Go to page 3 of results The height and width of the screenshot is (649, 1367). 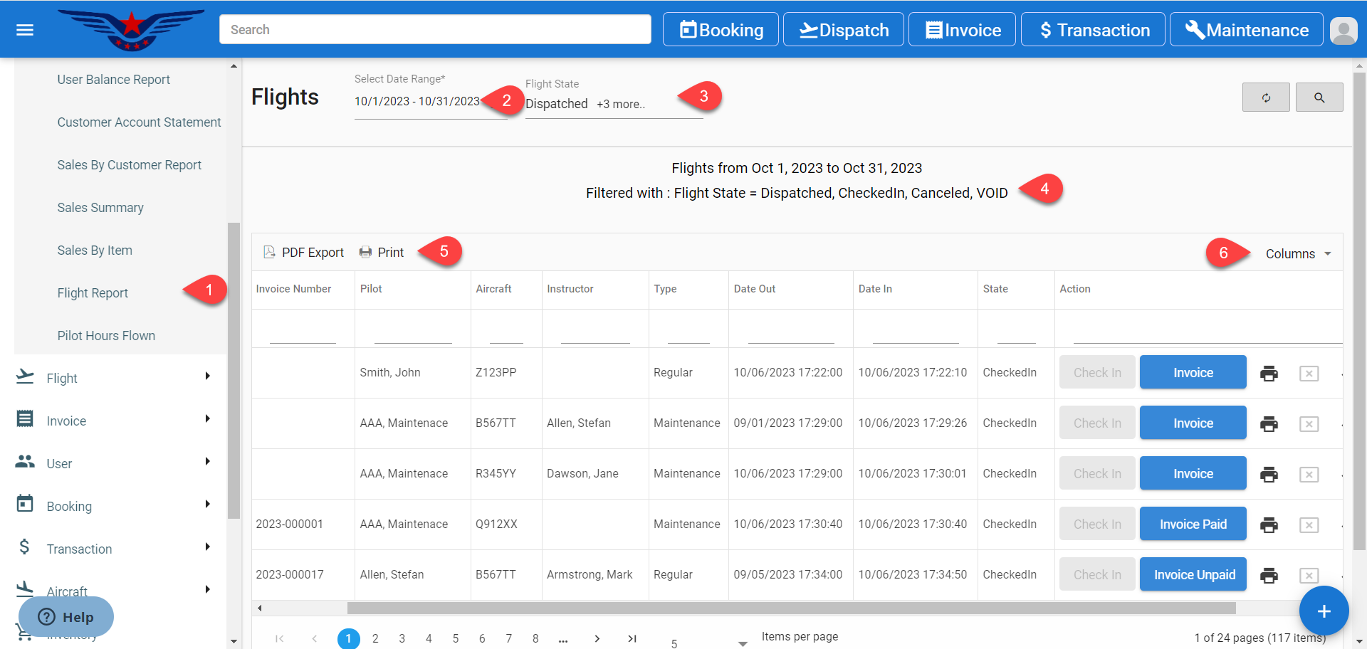click(402, 638)
